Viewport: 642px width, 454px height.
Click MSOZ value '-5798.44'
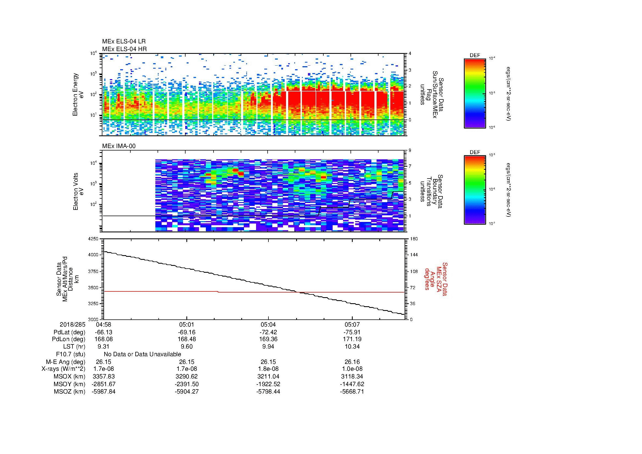pyautogui.click(x=268, y=392)
